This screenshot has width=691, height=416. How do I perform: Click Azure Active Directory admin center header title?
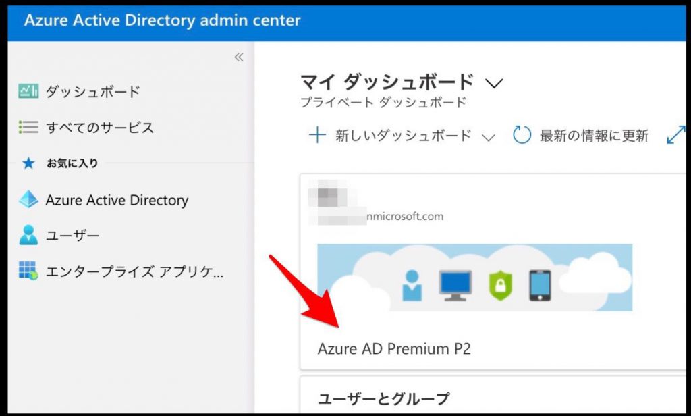162,20
